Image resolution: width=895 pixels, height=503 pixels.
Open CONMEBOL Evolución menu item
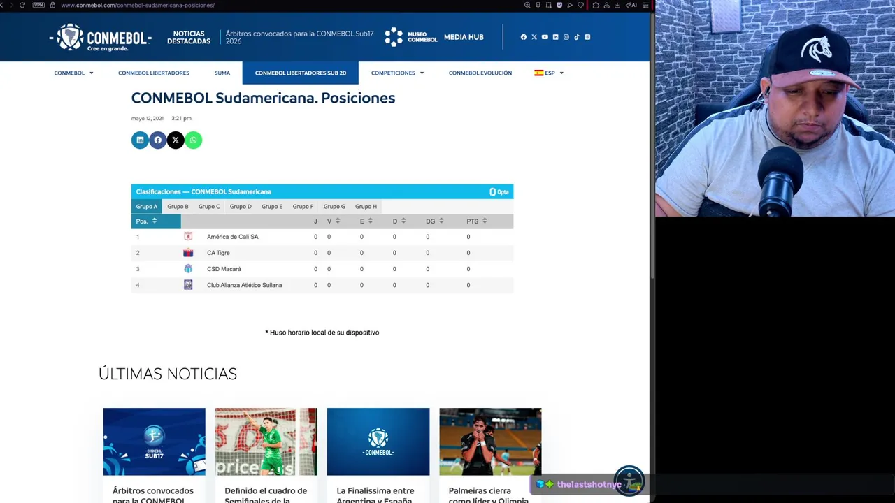tap(480, 73)
